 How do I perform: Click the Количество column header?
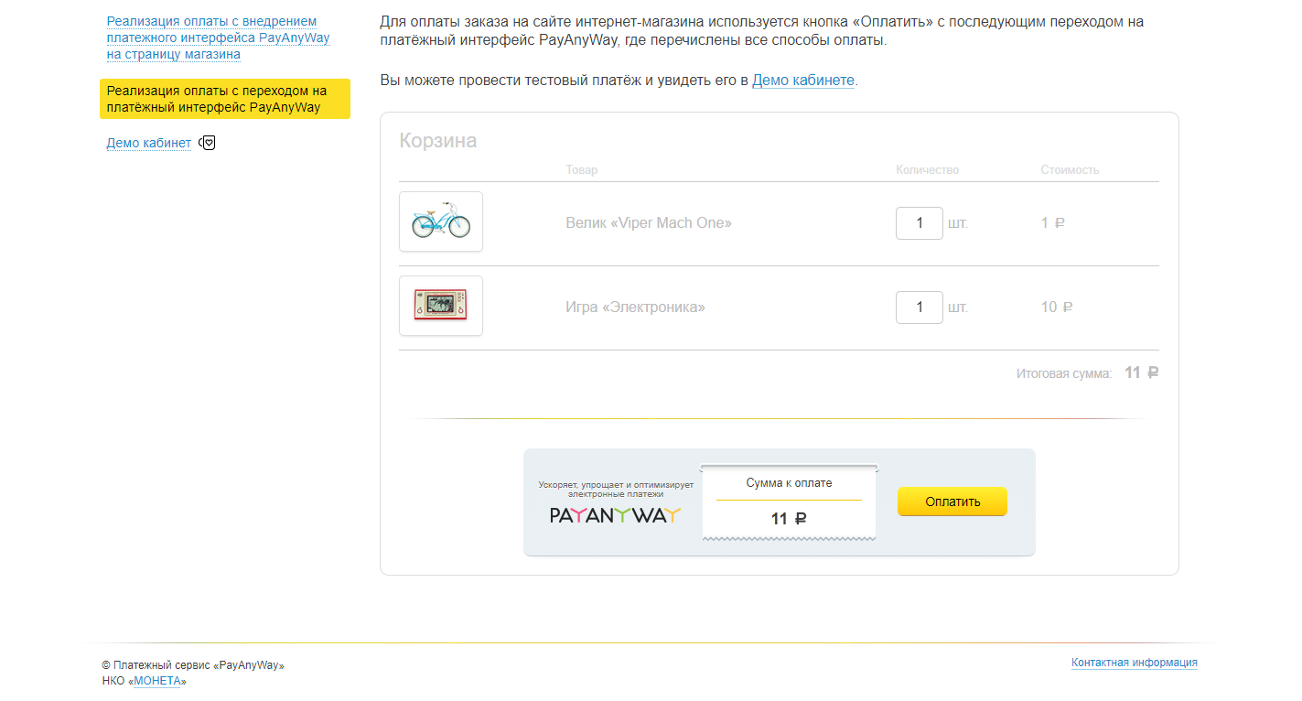[927, 170]
